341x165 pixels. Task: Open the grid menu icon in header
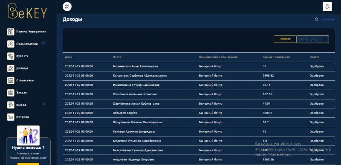tap(67, 6)
